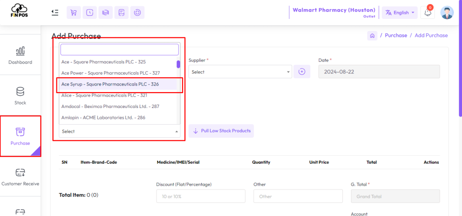Image resolution: width=462 pixels, height=216 pixels.
Task: Go home via the breadcrumb home icon
Action: (372, 36)
